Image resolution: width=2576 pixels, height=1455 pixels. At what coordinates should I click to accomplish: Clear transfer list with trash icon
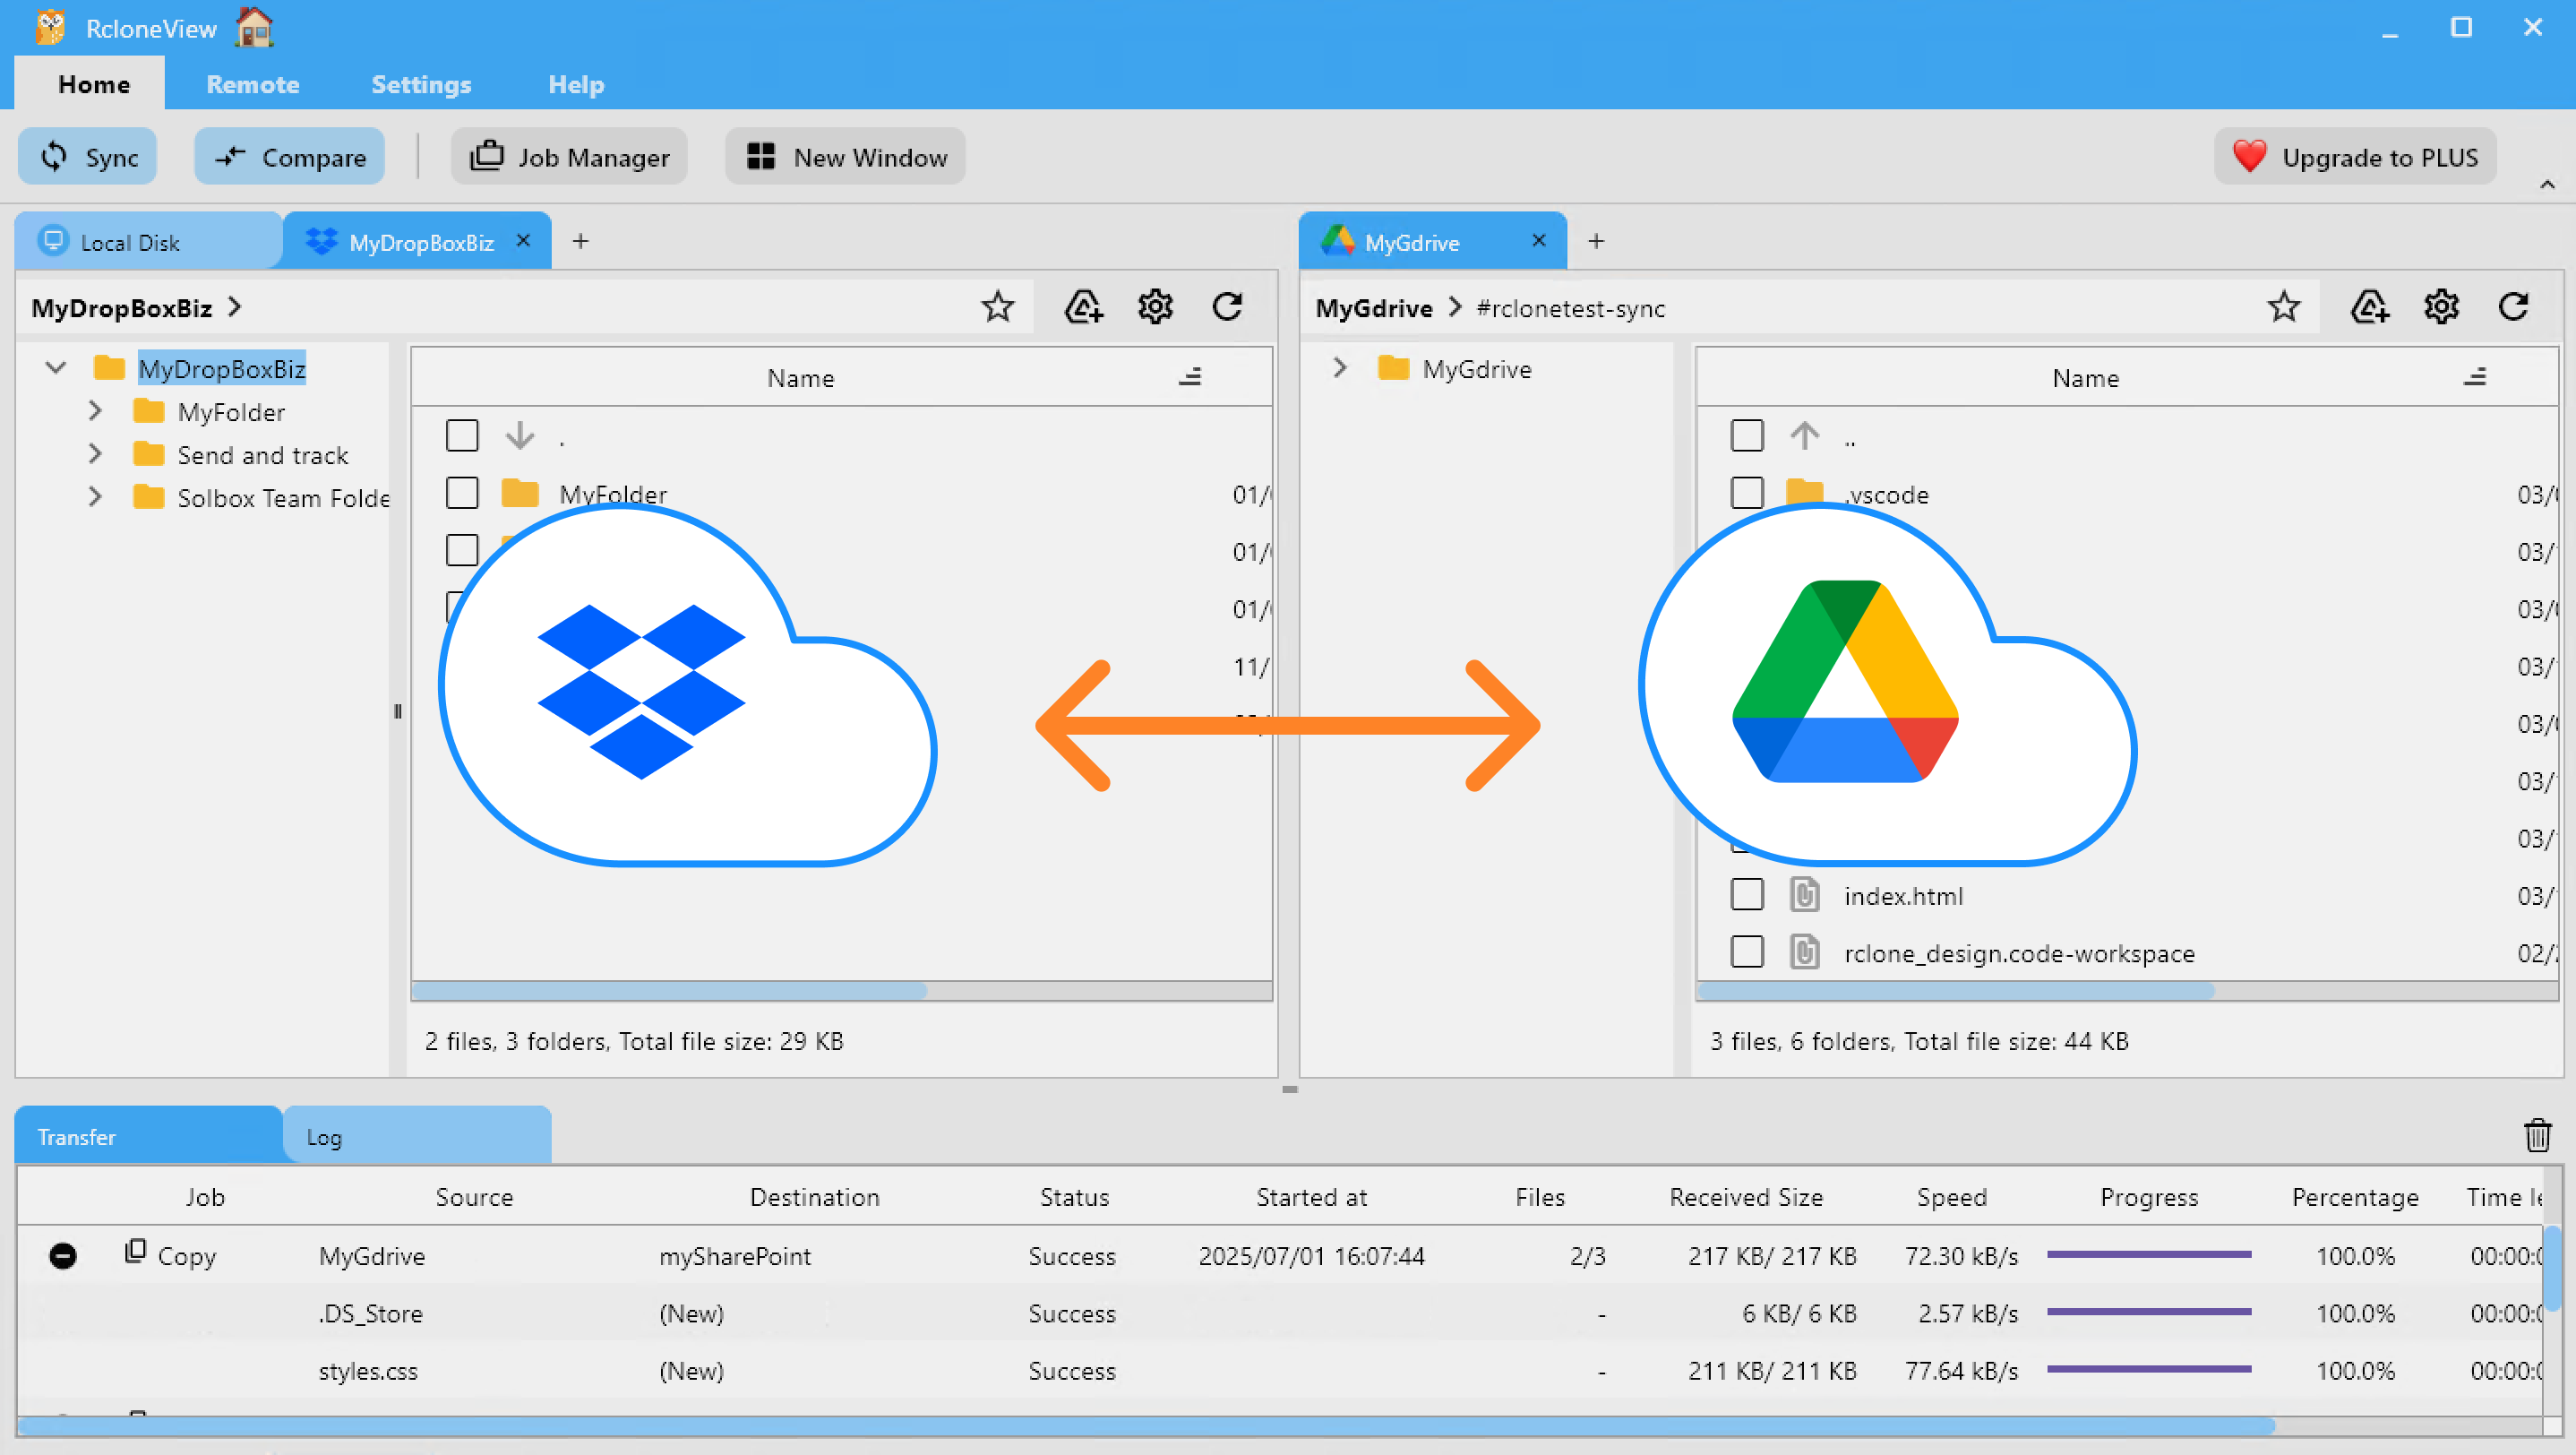point(2538,1135)
